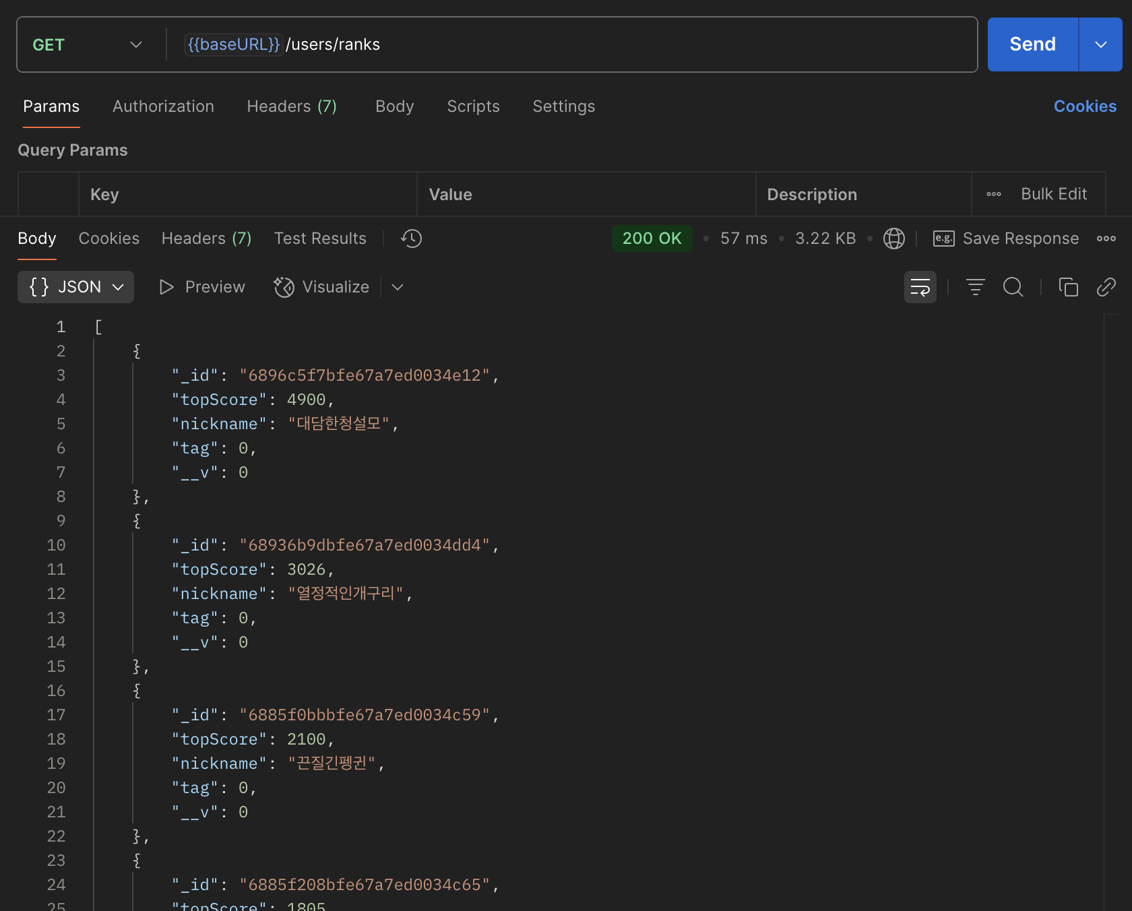This screenshot has width=1132, height=911.
Task: Click nickname "대담한청설모"
Action: tap(339, 424)
